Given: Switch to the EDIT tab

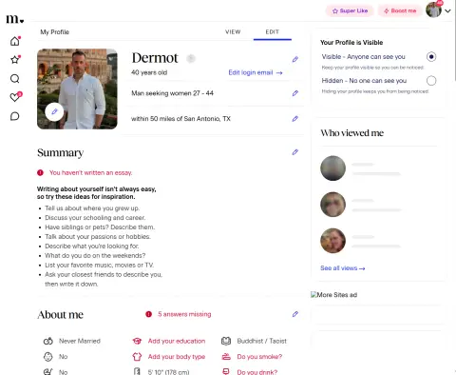Looking at the screenshot, I should pyautogui.click(x=273, y=32).
